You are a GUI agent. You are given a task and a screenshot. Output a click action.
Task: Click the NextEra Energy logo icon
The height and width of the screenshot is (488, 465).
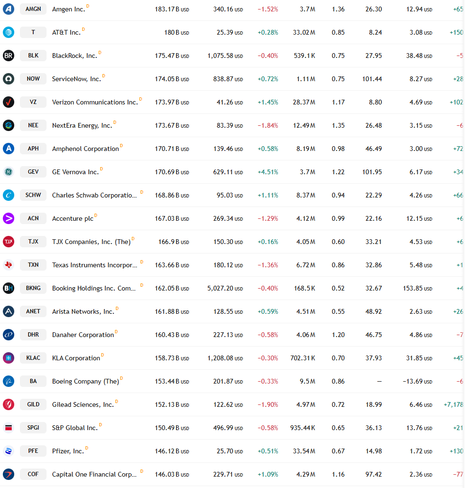9,125
